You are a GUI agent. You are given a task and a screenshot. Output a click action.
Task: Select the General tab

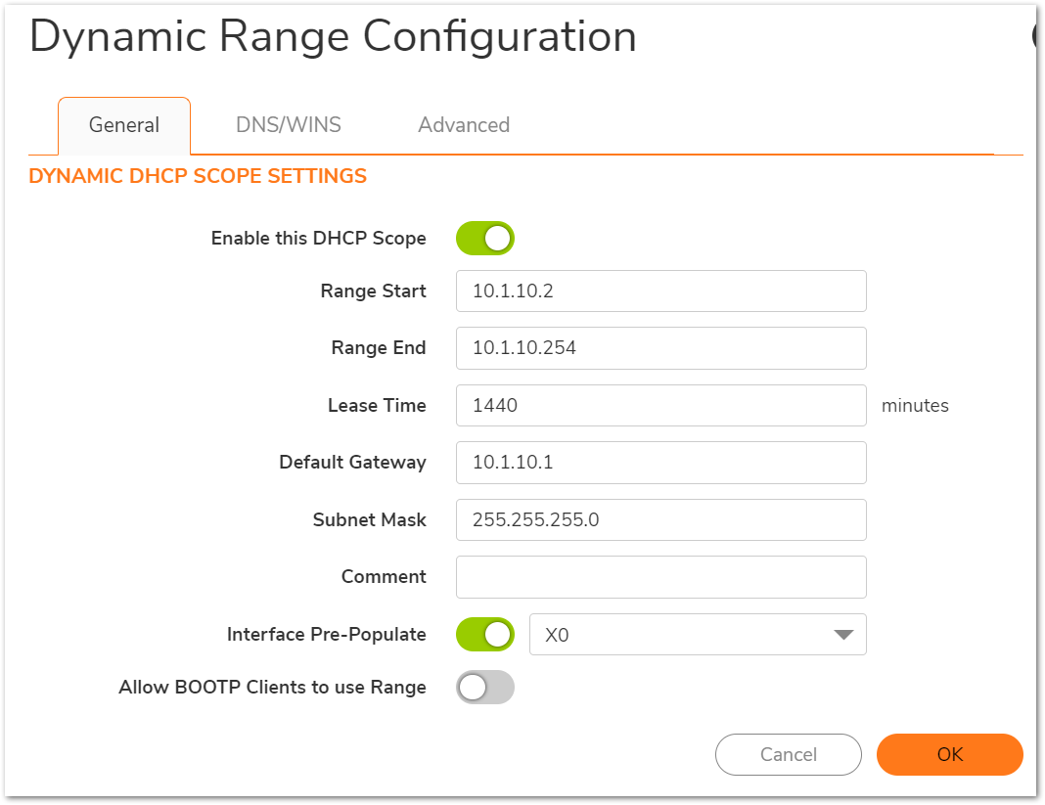pyautogui.click(x=124, y=125)
